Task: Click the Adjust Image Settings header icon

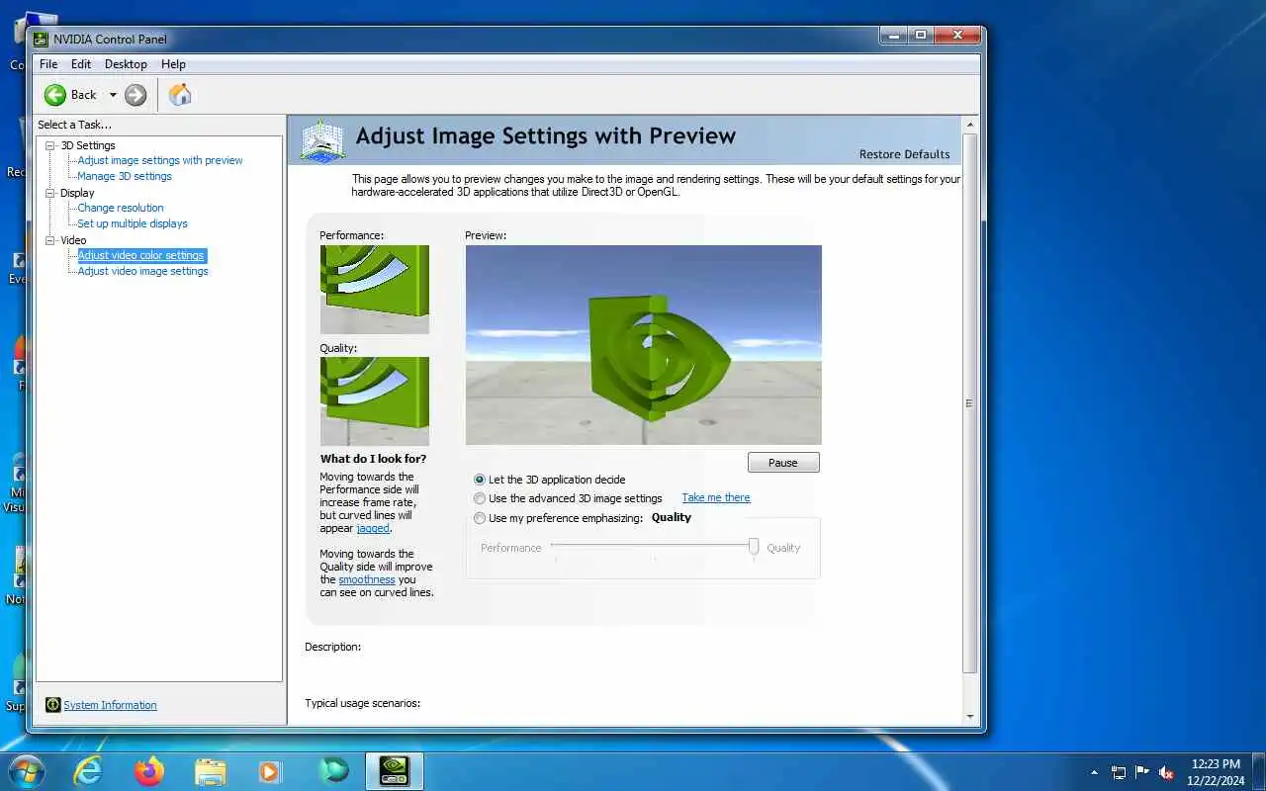Action: point(322,140)
